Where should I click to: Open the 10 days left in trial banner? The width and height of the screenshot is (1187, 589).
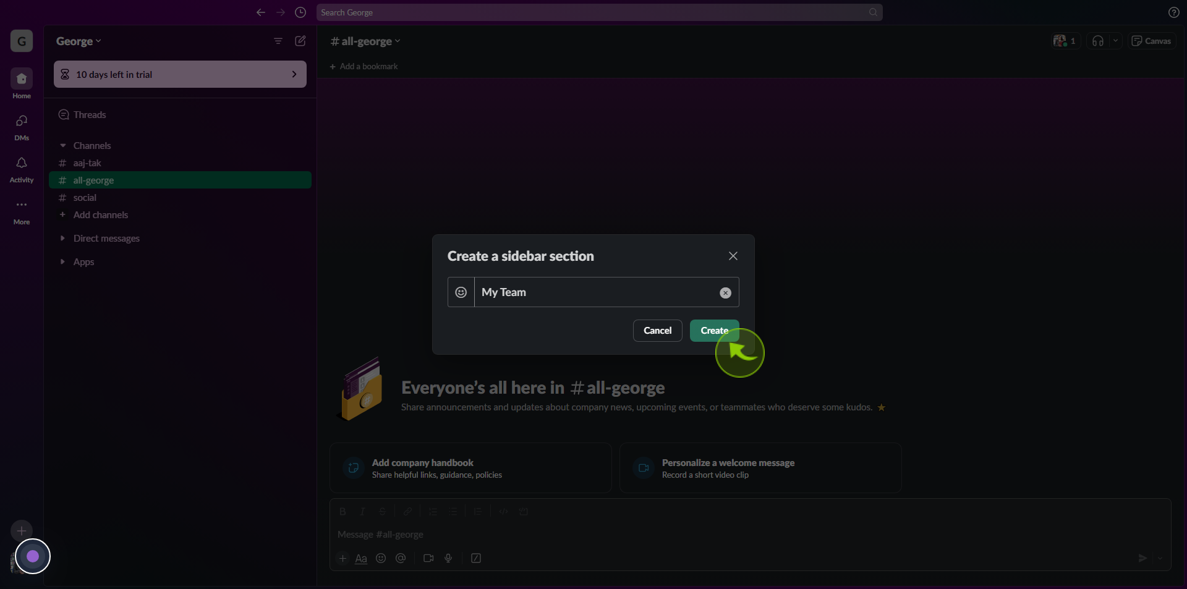[180, 74]
